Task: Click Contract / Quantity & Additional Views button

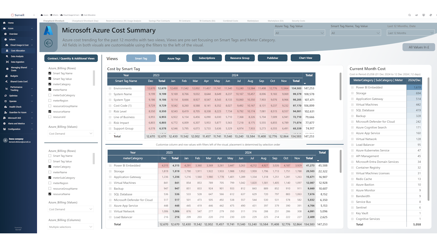Action: click(x=71, y=58)
